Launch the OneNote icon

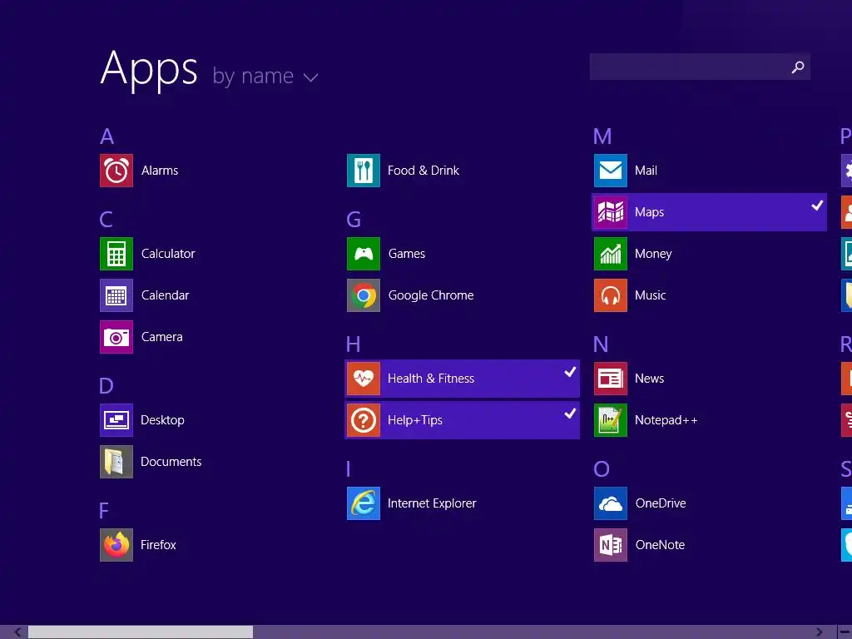611,545
